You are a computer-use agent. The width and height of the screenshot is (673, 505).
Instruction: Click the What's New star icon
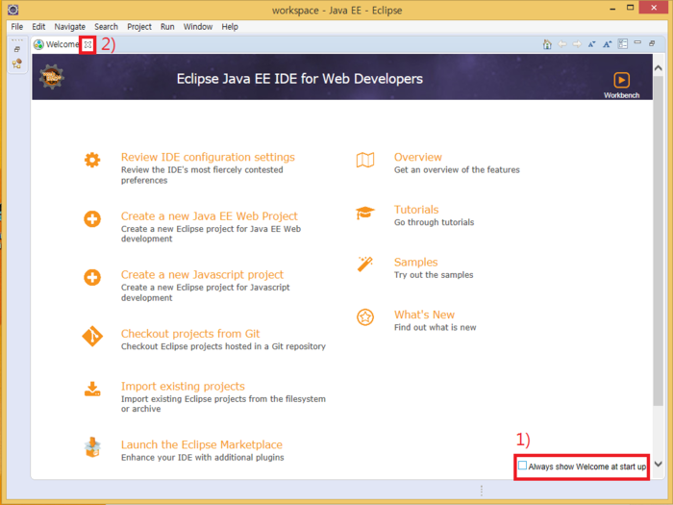pos(365,317)
